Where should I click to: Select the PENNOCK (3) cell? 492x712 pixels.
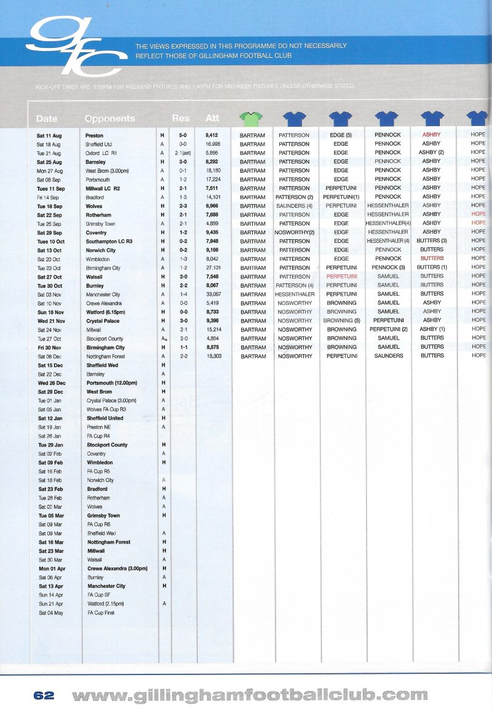click(388, 267)
